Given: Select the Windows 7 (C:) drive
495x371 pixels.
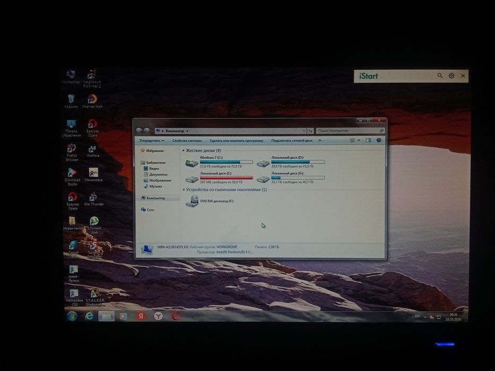Looking at the screenshot, I should [219, 162].
